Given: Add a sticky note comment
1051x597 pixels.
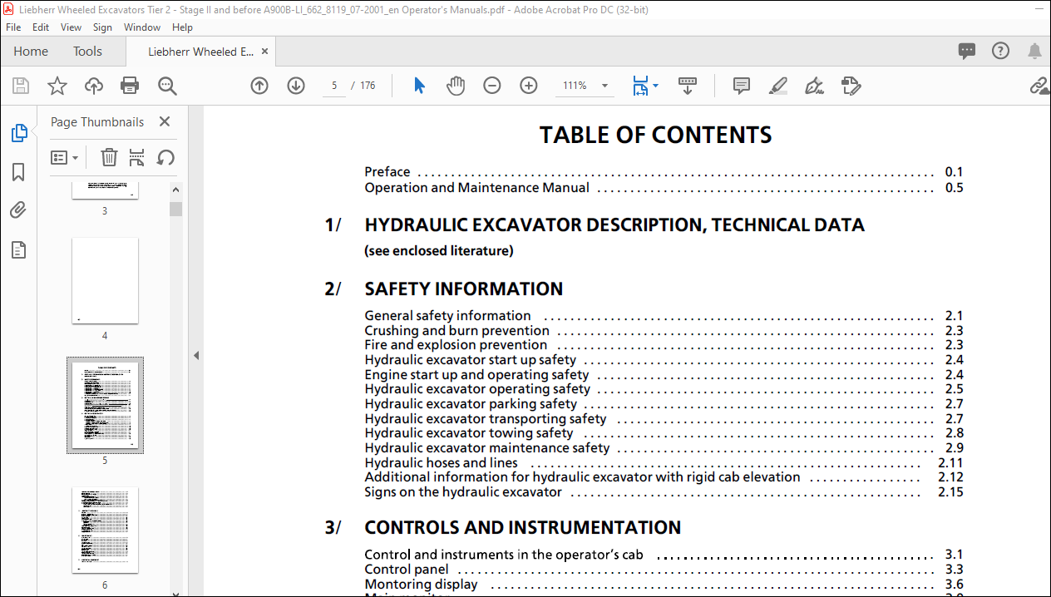Looking at the screenshot, I should click(x=742, y=86).
